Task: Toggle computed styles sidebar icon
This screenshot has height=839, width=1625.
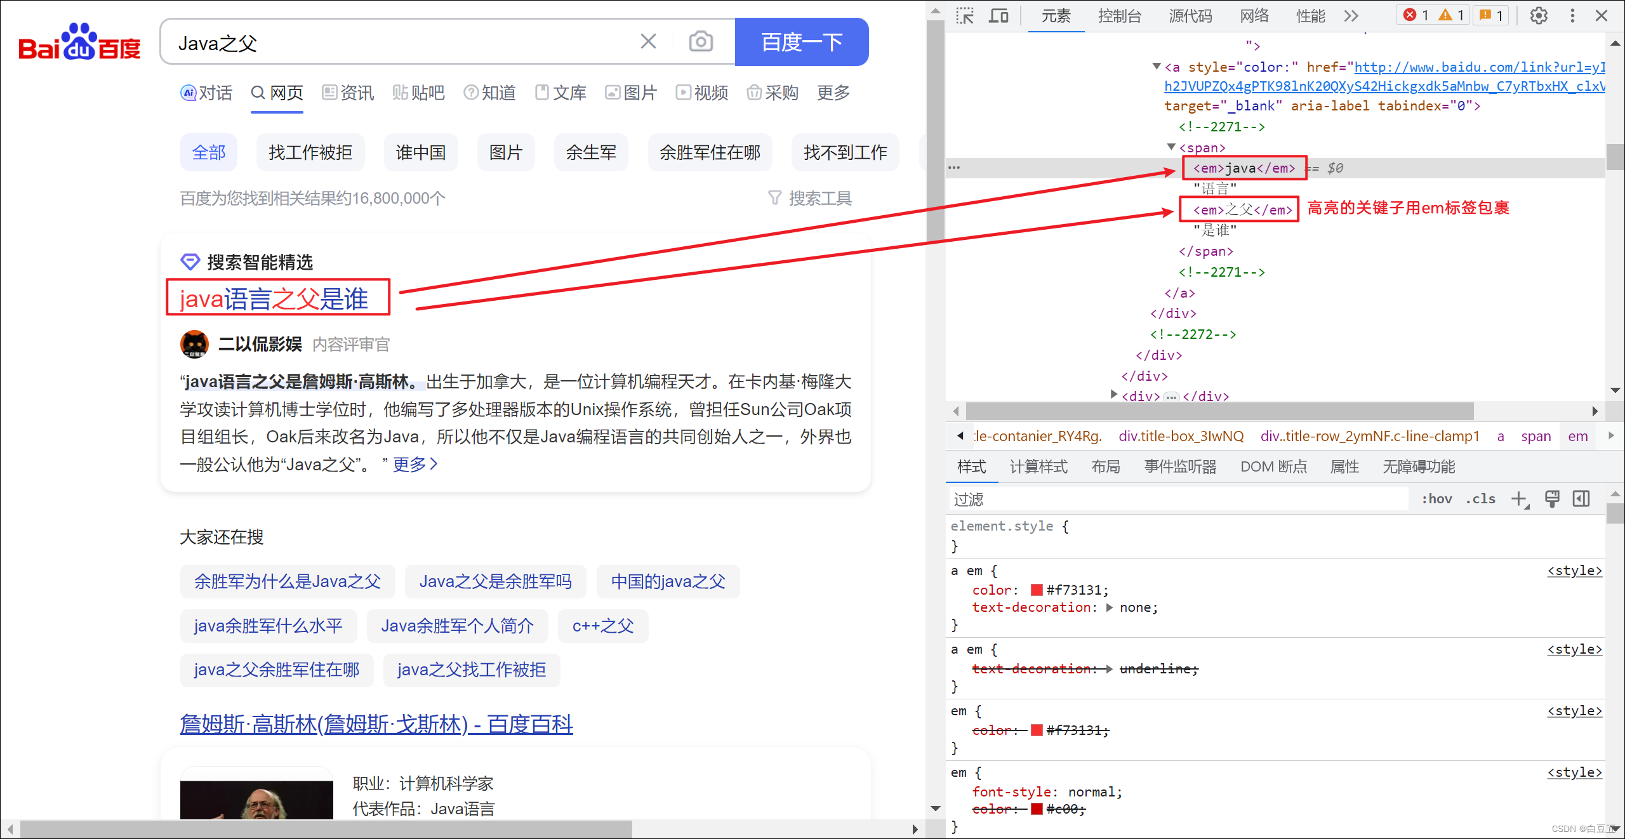Action: click(1581, 499)
